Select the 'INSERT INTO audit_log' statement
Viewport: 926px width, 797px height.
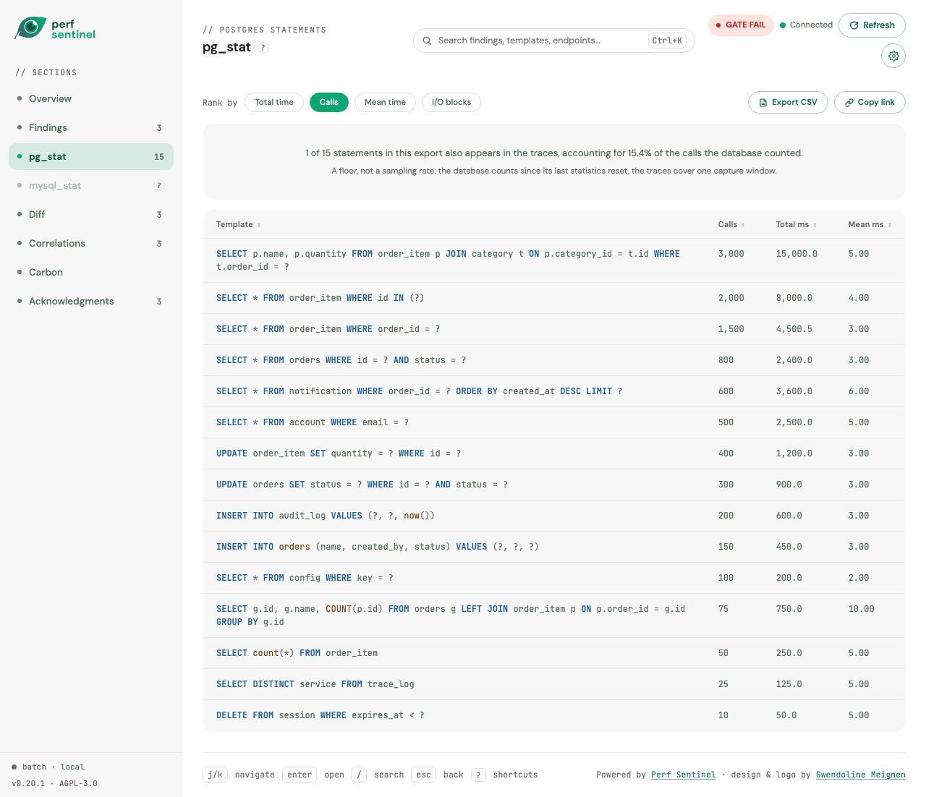[x=554, y=516]
